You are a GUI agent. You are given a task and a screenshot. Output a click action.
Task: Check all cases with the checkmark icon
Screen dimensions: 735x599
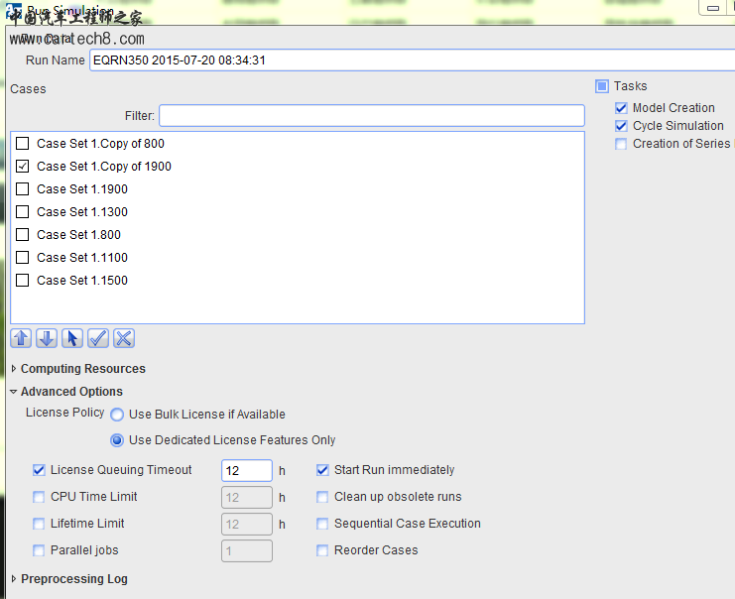pos(98,338)
